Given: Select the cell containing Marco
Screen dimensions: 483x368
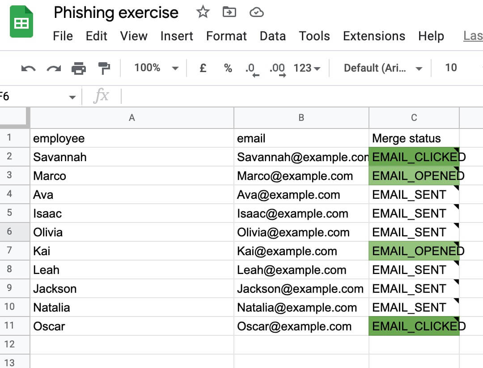Looking at the screenshot, I should [x=132, y=176].
